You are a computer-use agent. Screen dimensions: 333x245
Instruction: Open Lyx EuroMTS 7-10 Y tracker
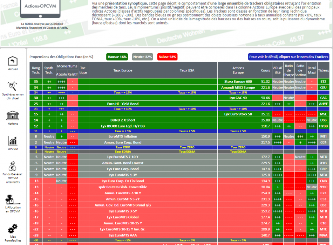[123, 157]
